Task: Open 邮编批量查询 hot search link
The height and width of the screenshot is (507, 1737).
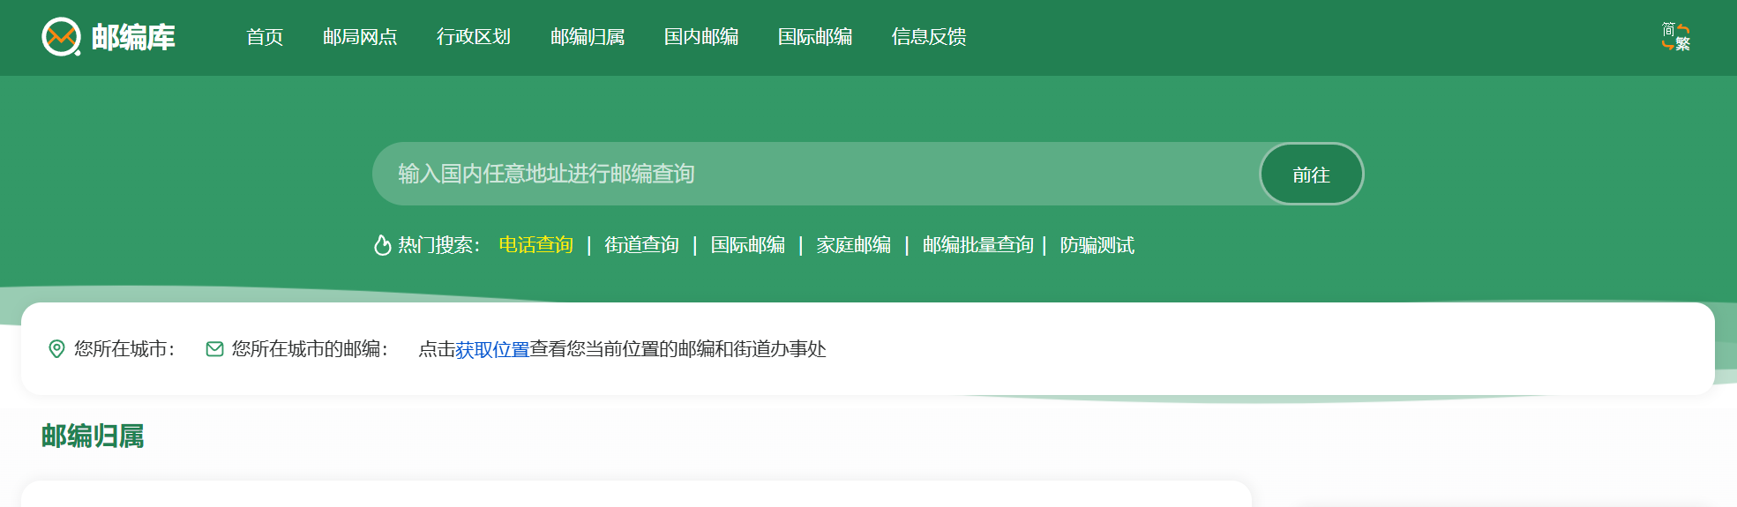Action: [977, 245]
